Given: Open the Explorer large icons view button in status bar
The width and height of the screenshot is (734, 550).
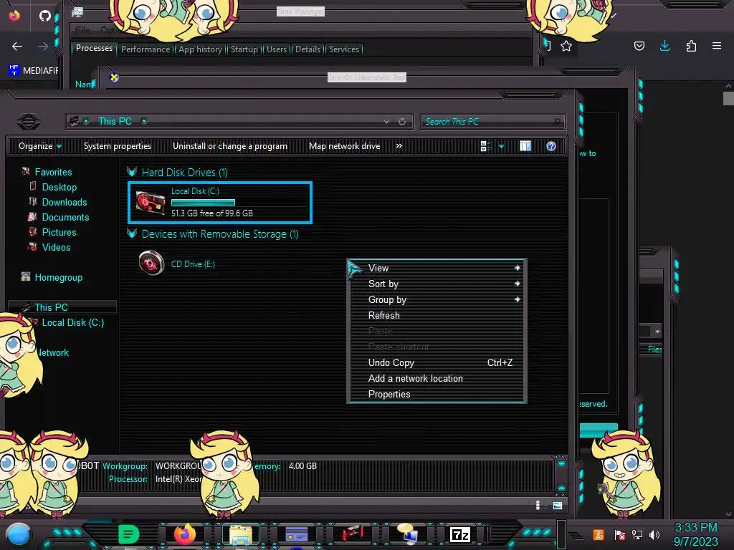Looking at the screenshot, I should pyautogui.click(x=558, y=505).
